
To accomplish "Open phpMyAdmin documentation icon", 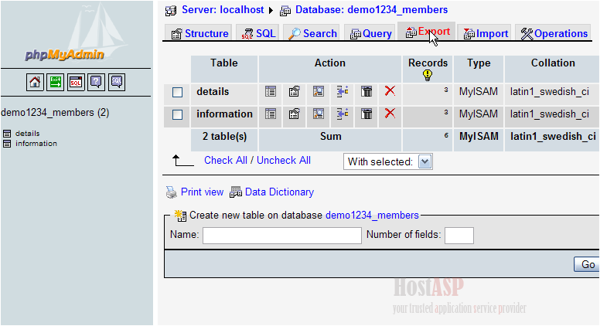I will [x=96, y=82].
